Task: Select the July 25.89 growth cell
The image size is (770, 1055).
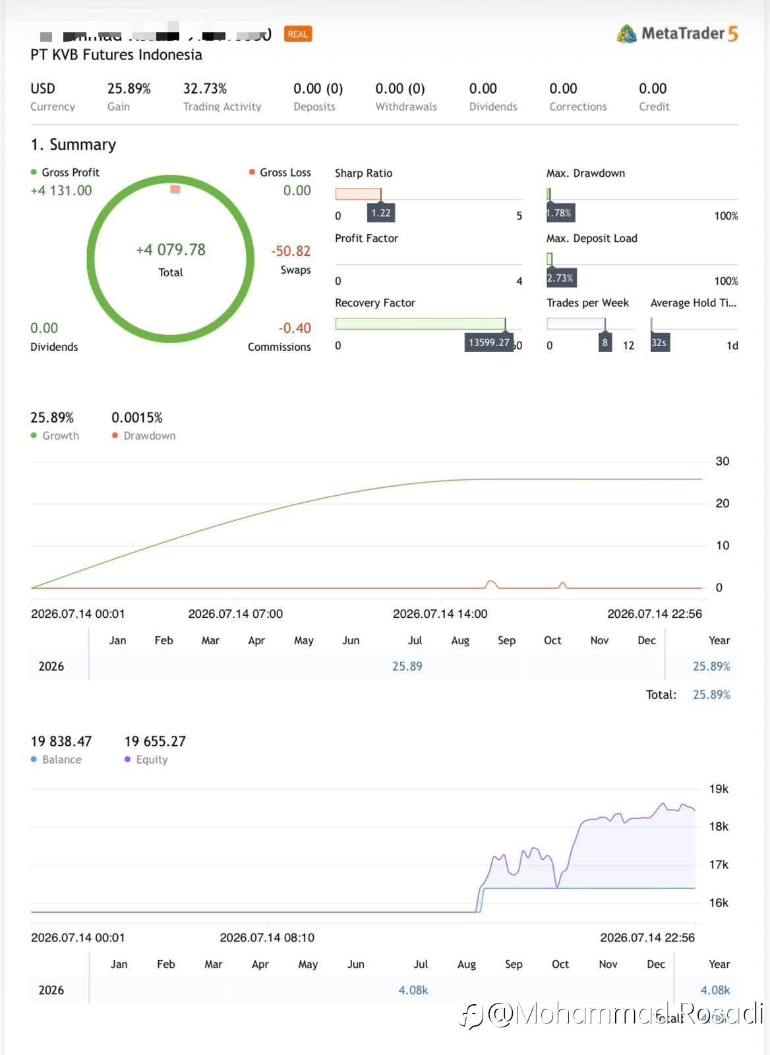Action: (x=407, y=667)
